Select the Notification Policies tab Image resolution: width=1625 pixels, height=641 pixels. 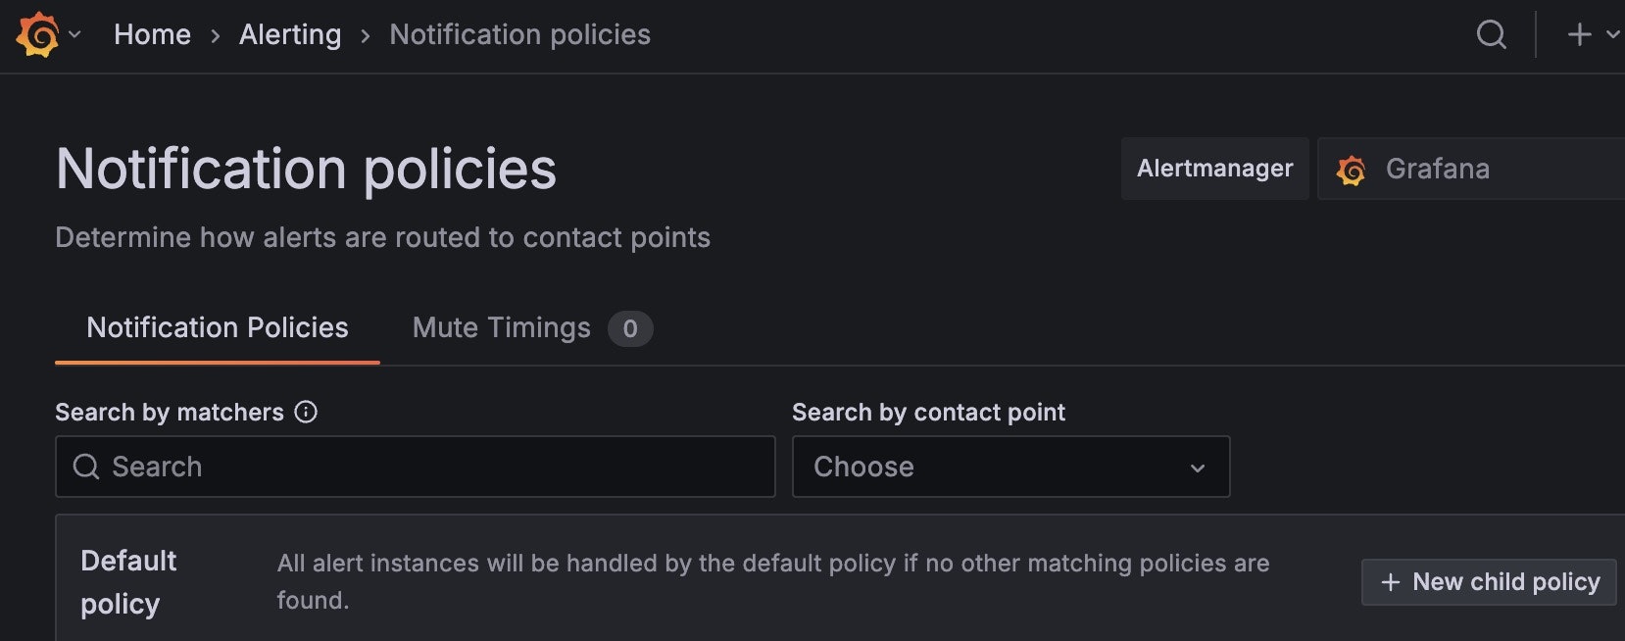pos(217,327)
